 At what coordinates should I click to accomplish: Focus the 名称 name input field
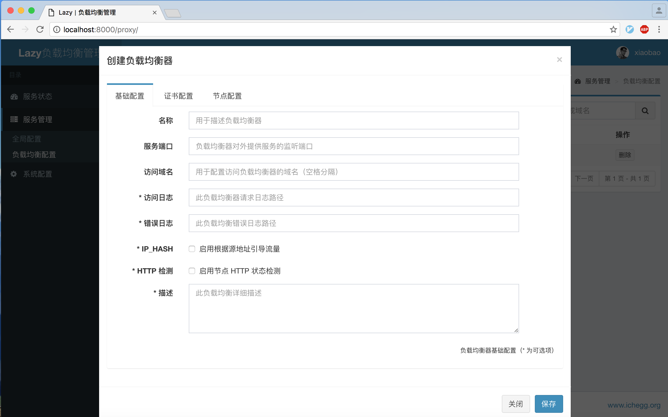353,120
